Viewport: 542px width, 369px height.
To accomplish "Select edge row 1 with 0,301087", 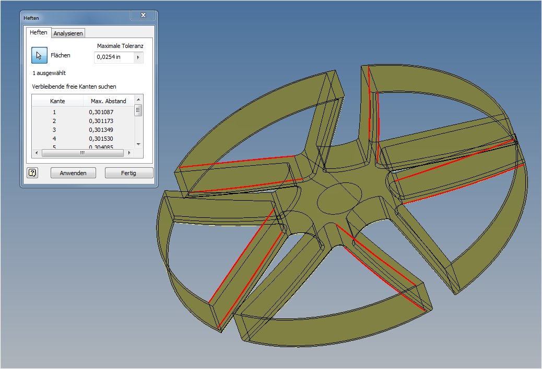I will click(83, 112).
